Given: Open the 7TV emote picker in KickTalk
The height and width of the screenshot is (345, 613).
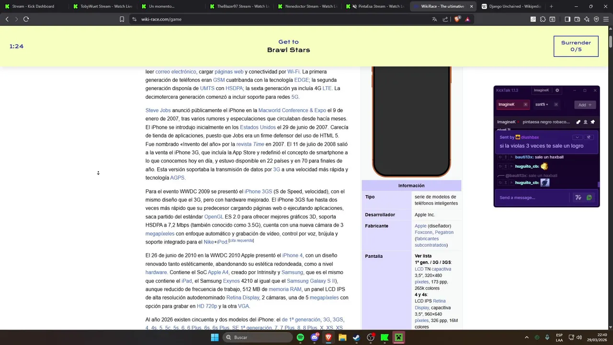Looking at the screenshot, I should click(x=578, y=197).
